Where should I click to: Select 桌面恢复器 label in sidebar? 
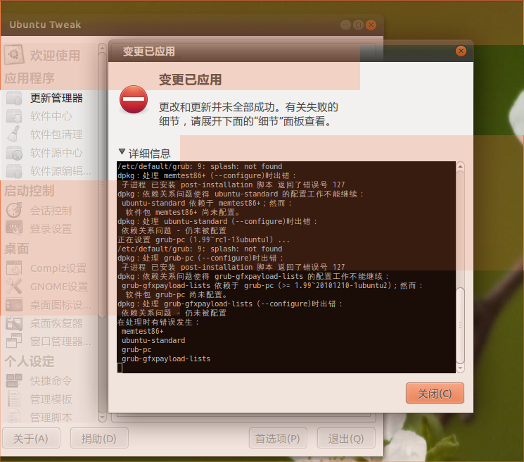point(56,323)
